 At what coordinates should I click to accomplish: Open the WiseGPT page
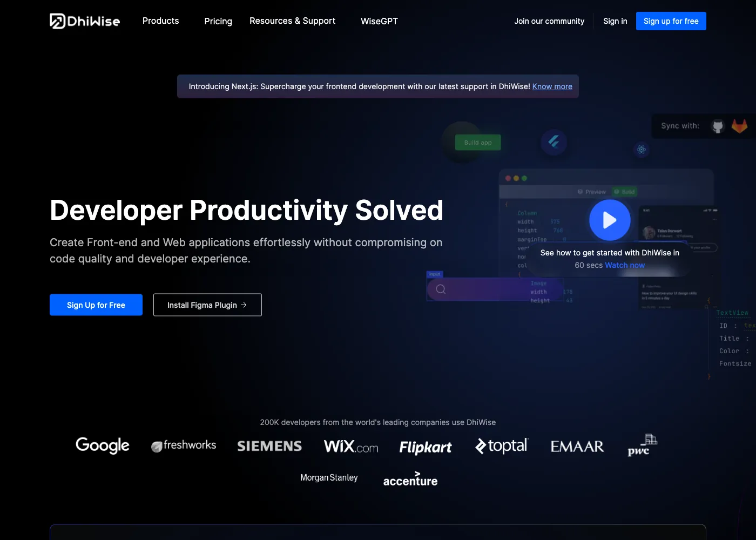(379, 21)
